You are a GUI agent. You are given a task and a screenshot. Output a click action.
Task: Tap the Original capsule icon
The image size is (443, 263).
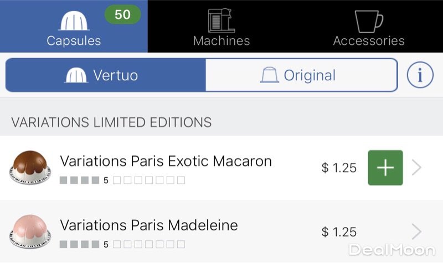(x=270, y=75)
